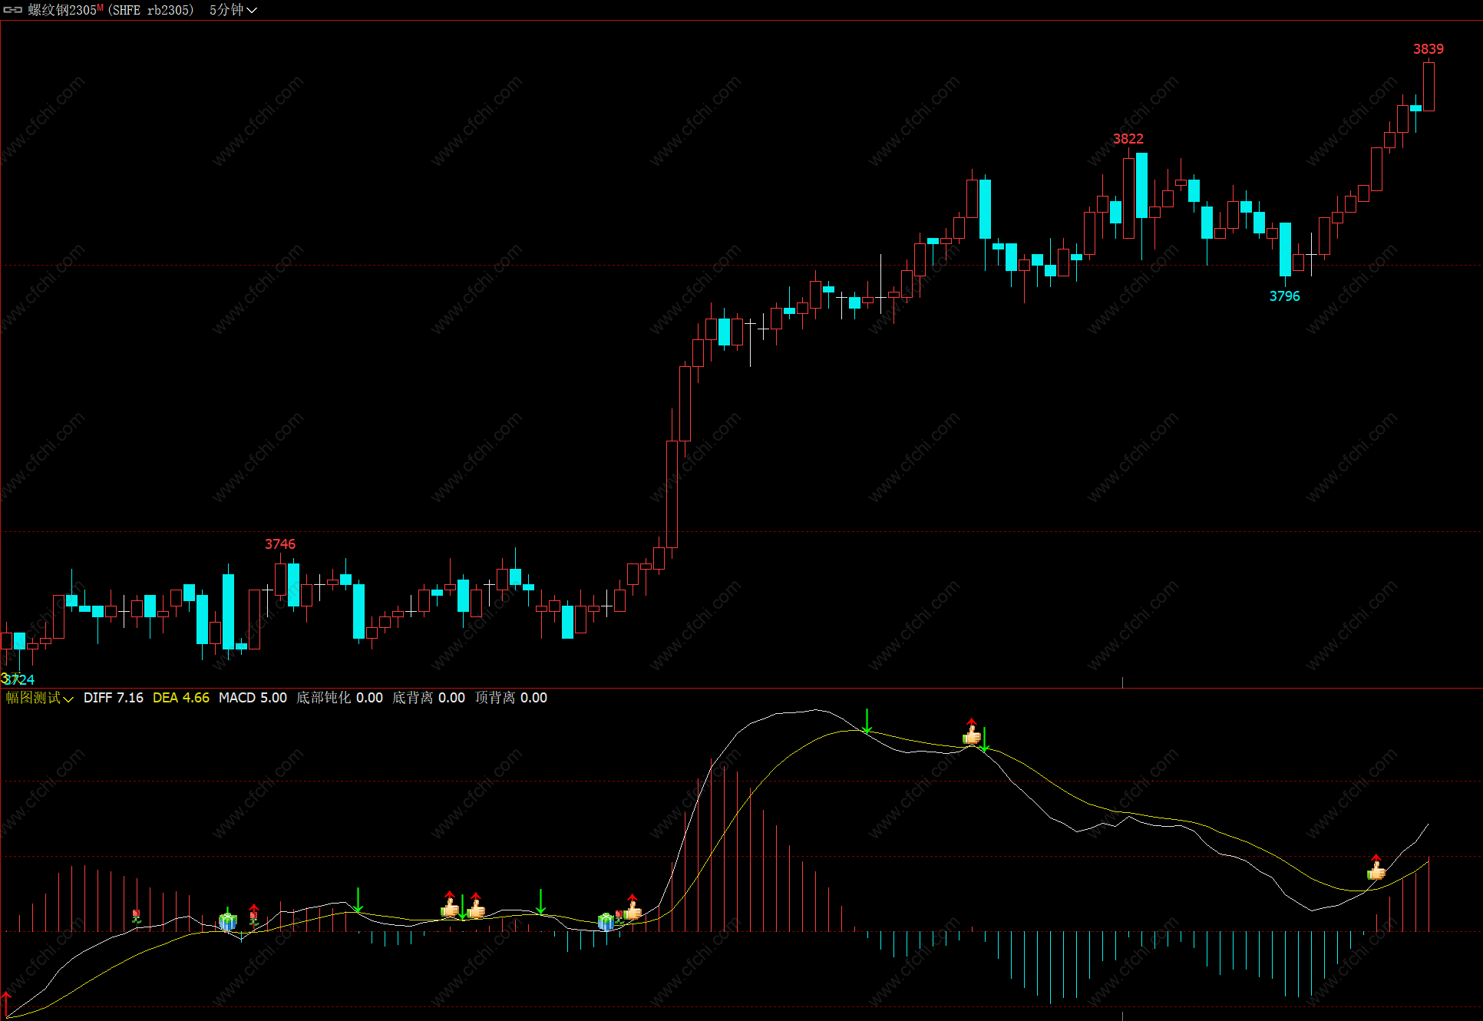Screen dimensions: 1483x1021
Task: Click the 3839 high price label
Action: (1428, 49)
